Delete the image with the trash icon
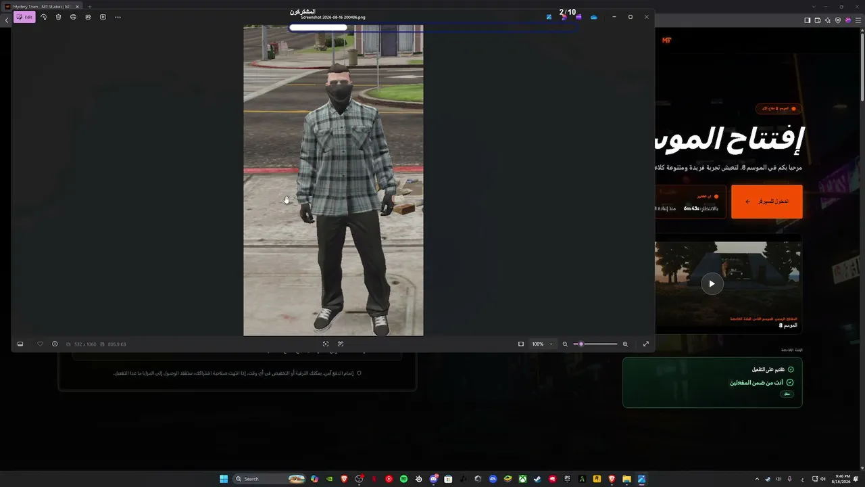This screenshot has height=487, width=865. click(59, 17)
